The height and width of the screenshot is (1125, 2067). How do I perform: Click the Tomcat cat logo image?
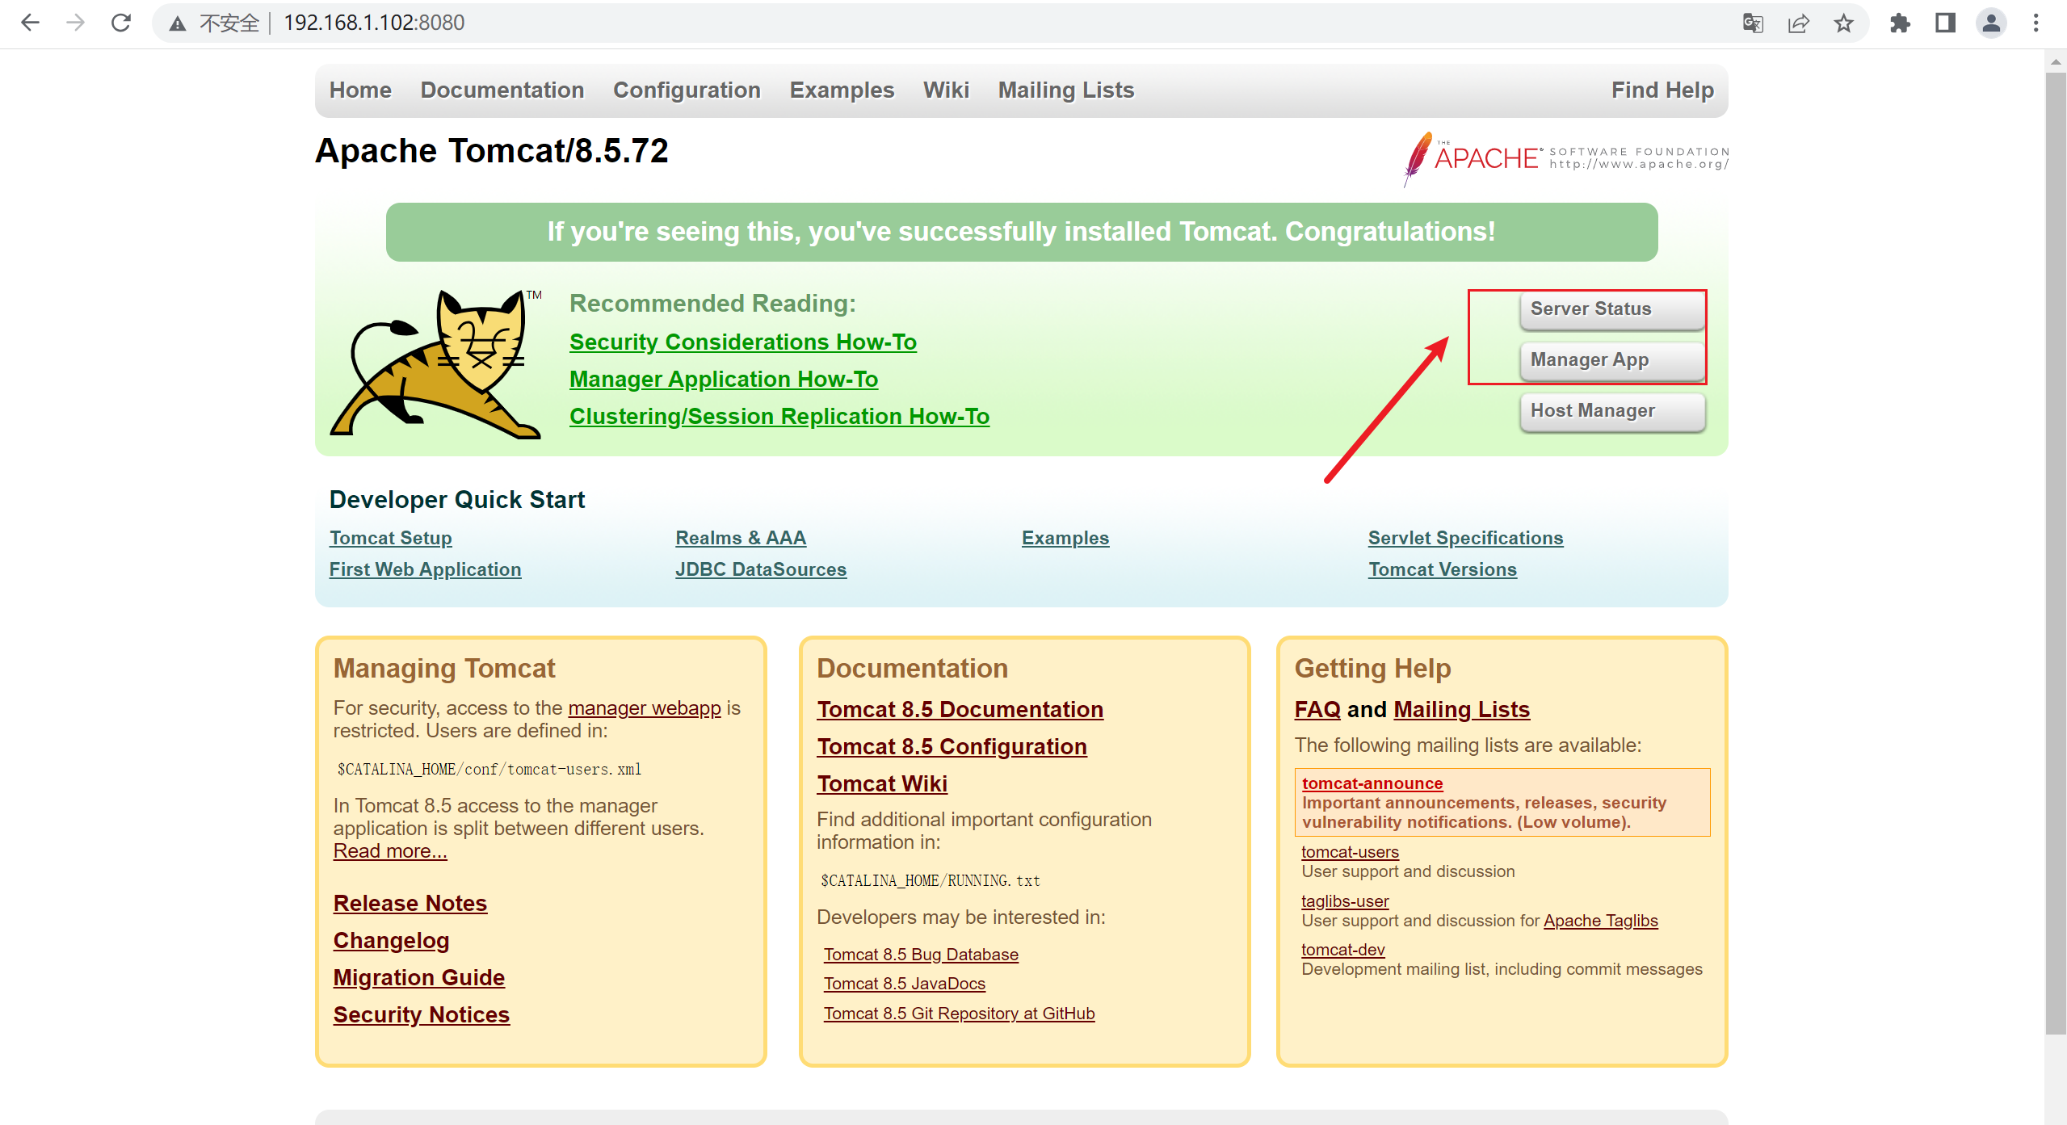[x=436, y=363]
